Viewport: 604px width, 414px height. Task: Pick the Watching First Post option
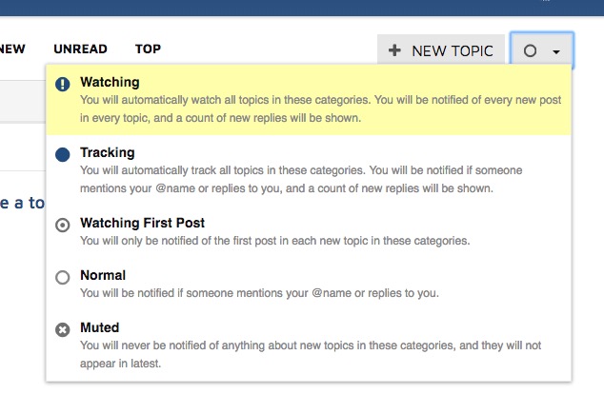point(309,231)
